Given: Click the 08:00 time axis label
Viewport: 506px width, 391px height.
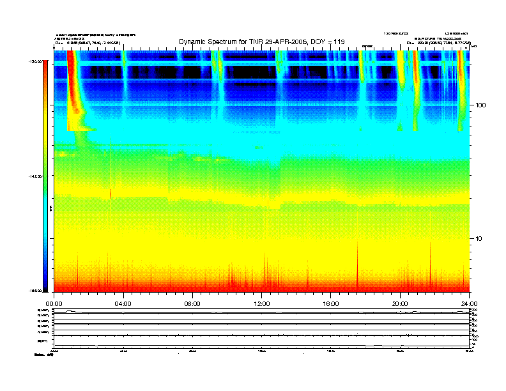Looking at the screenshot, I should tap(192, 304).
